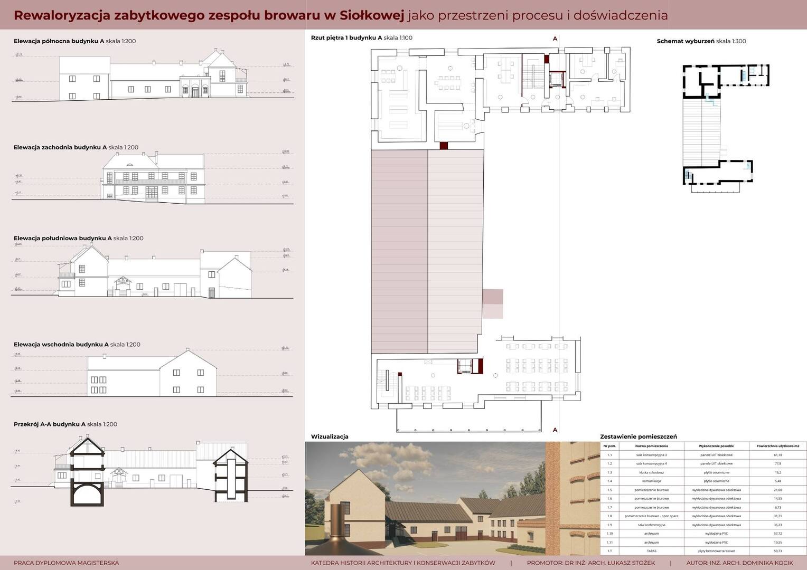
Task: Click the west elevation drawing of building A
Action: [x=153, y=178]
